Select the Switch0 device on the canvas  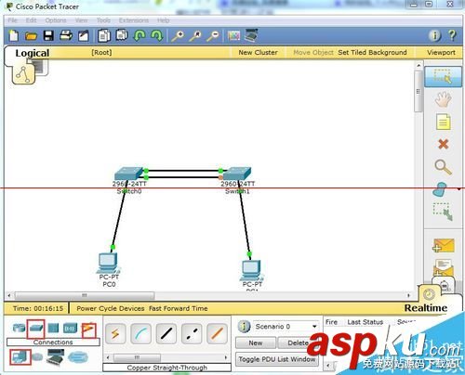point(128,174)
